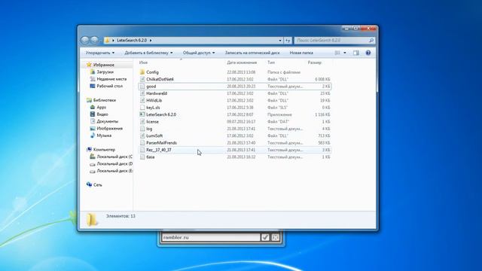Sort by the Тип column header
The height and width of the screenshot is (271, 482).
(x=271, y=62)
